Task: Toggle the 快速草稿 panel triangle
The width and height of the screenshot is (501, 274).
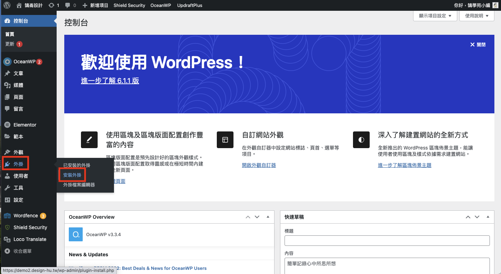Action: [488, 217]
